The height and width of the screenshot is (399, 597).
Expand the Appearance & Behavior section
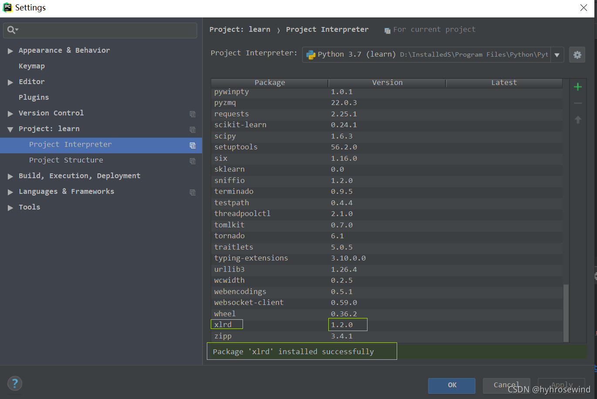click(10, 51)
